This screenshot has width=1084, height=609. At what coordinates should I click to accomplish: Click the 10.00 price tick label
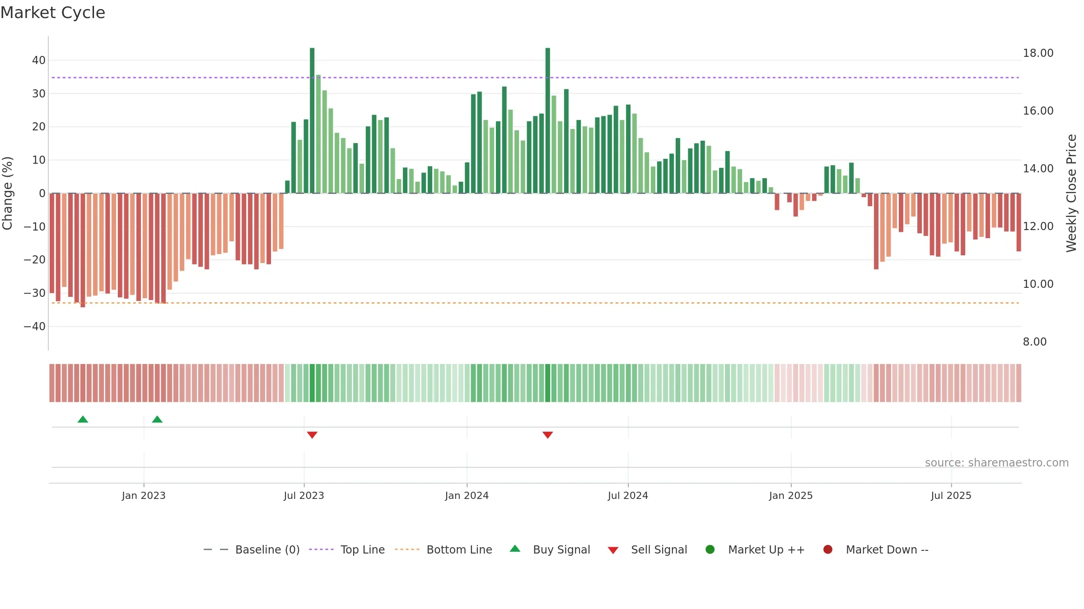[1038, 284]
